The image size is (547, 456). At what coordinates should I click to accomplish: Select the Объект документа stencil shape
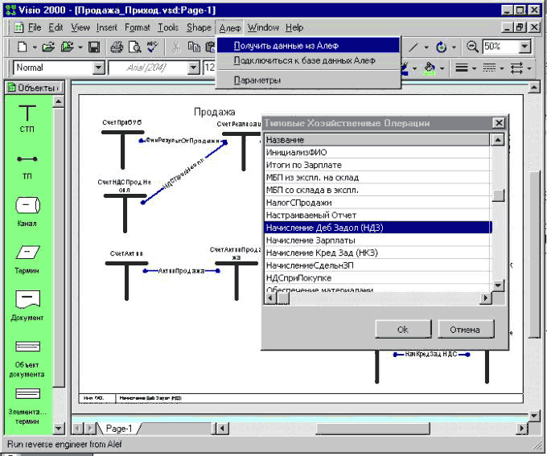(27, 359)
